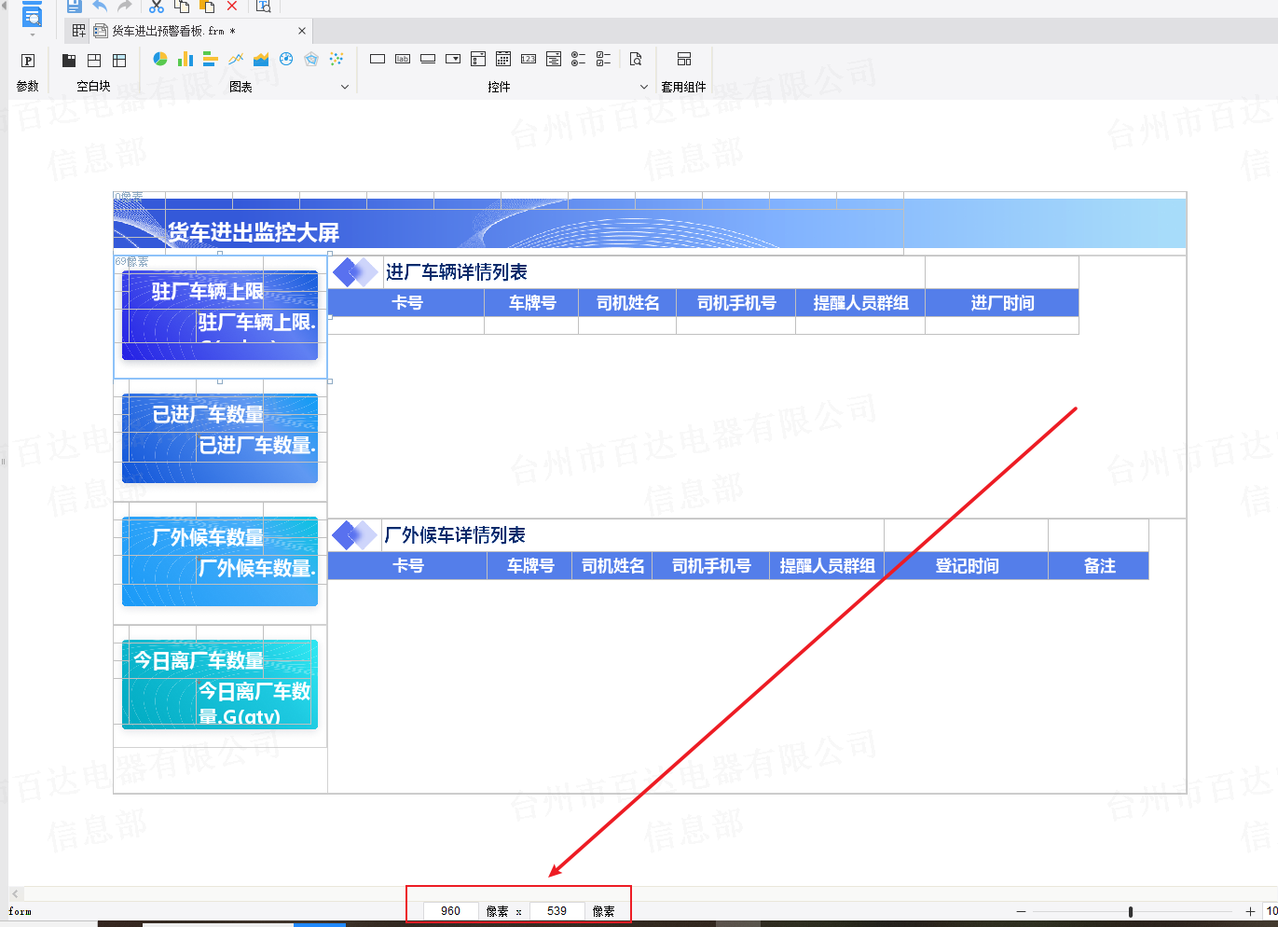
Task: Click the solid black block icon above 空白块
Action: pyautogui.click(x=69, y=61)
